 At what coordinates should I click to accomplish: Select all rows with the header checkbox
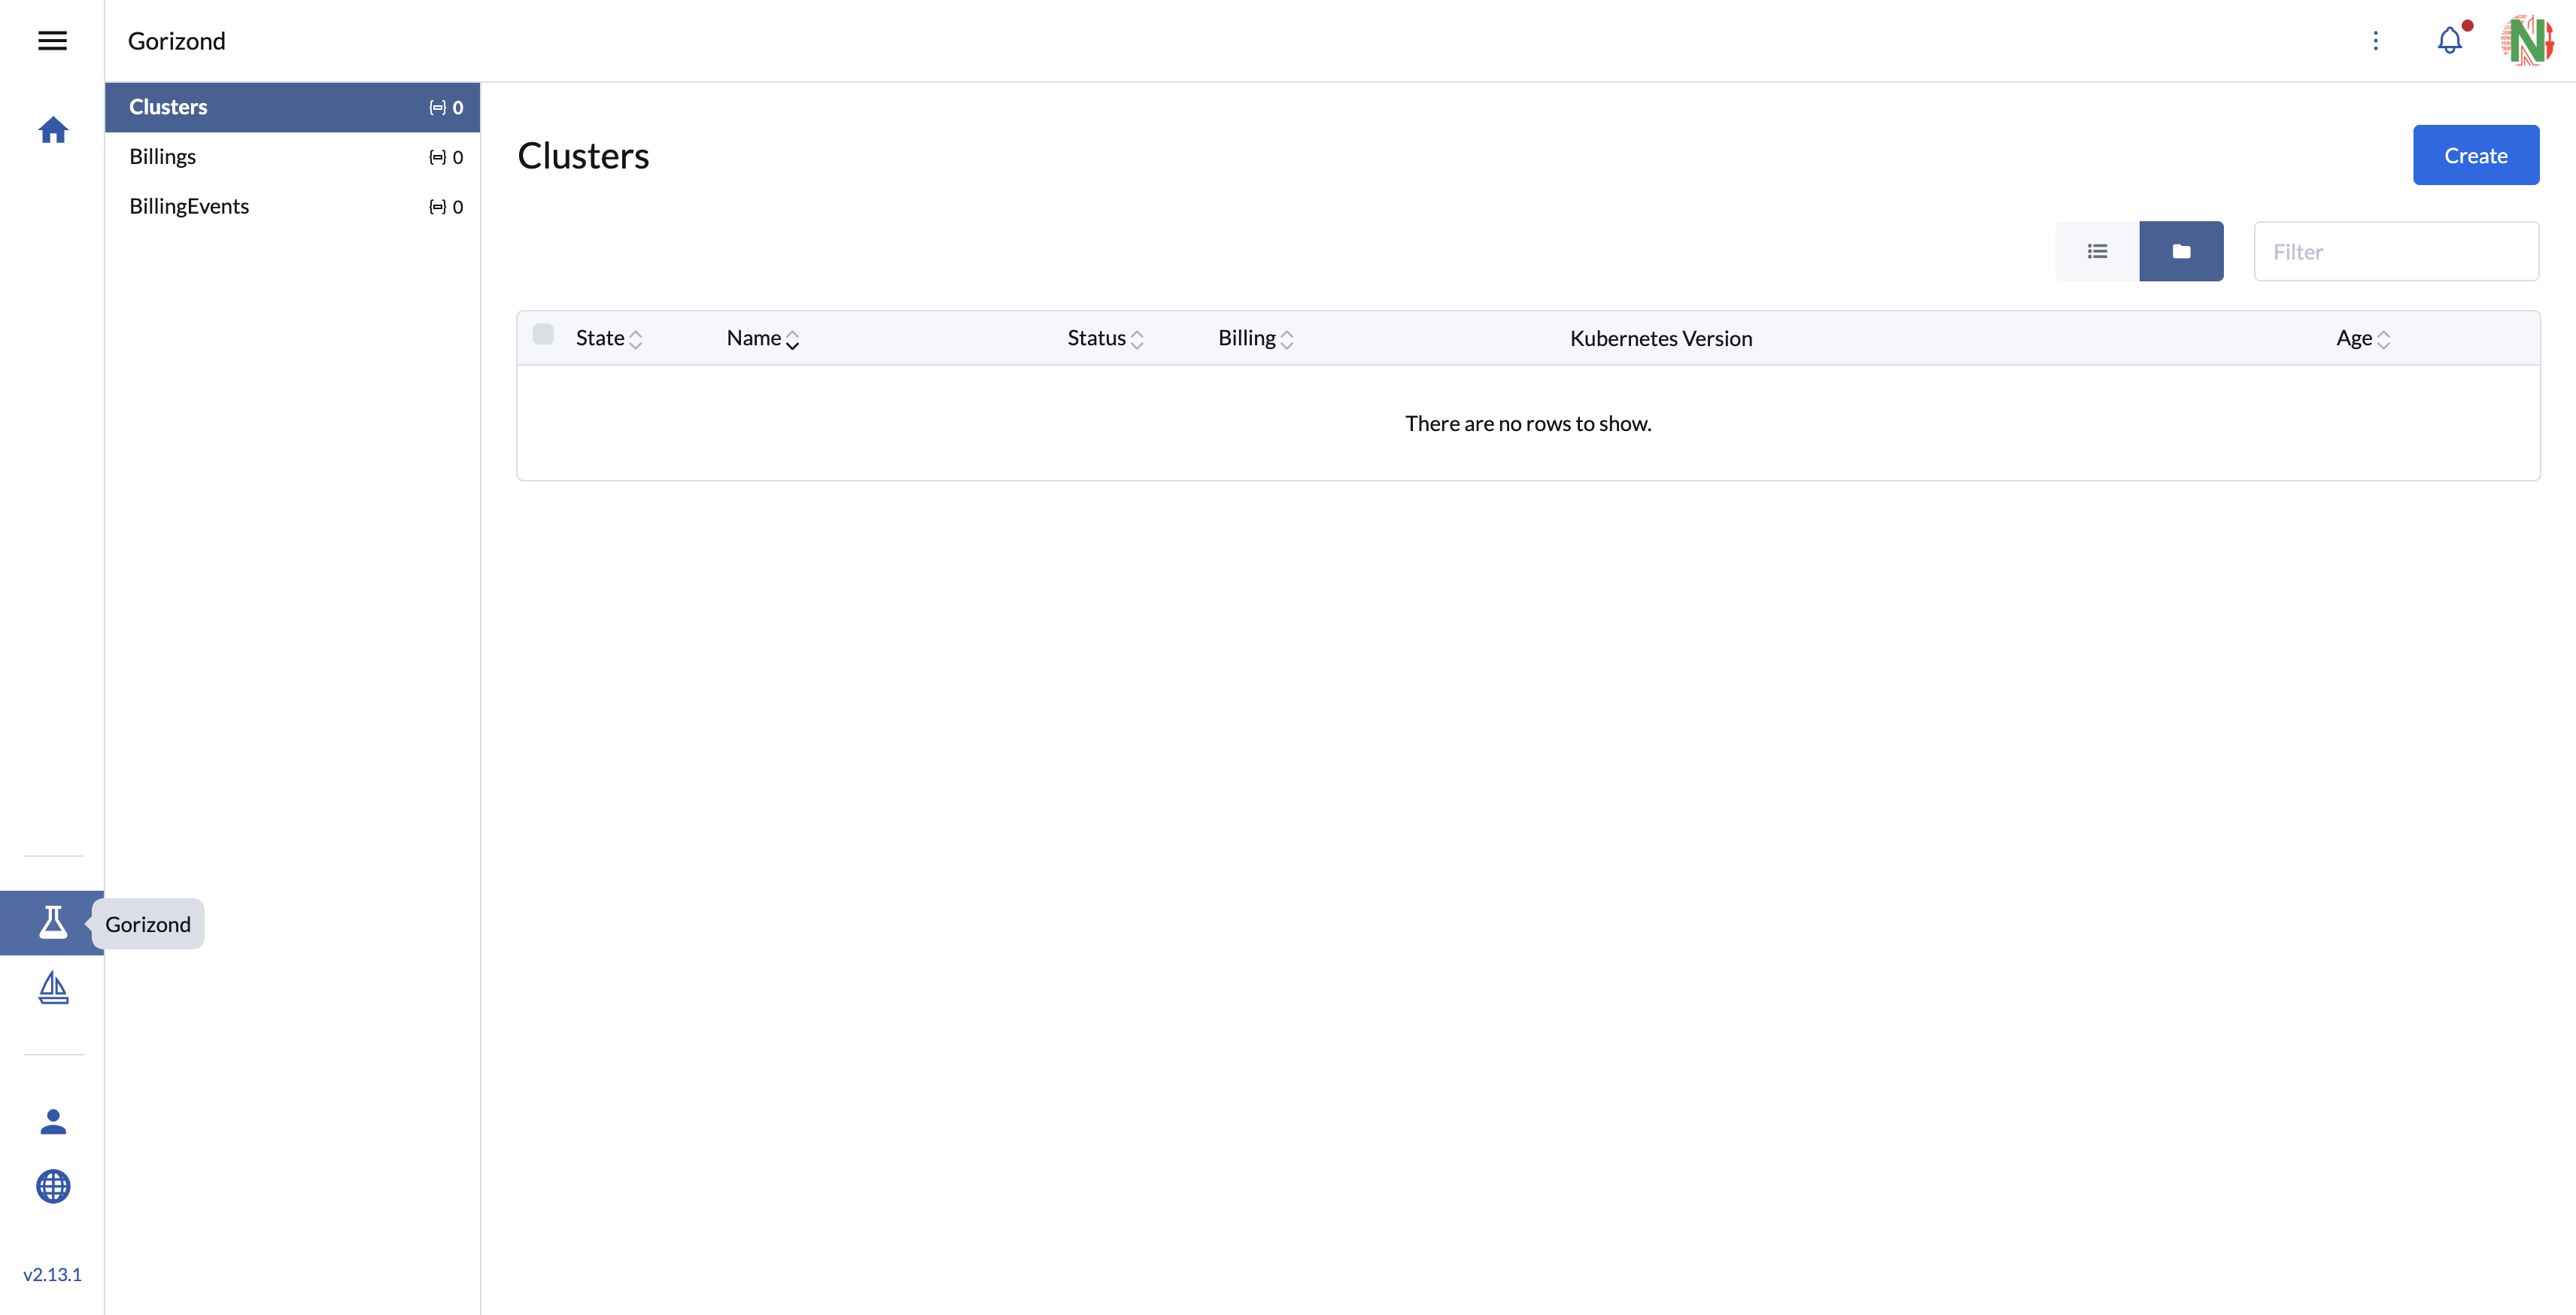pyautogui.click(x=543, y=334)
